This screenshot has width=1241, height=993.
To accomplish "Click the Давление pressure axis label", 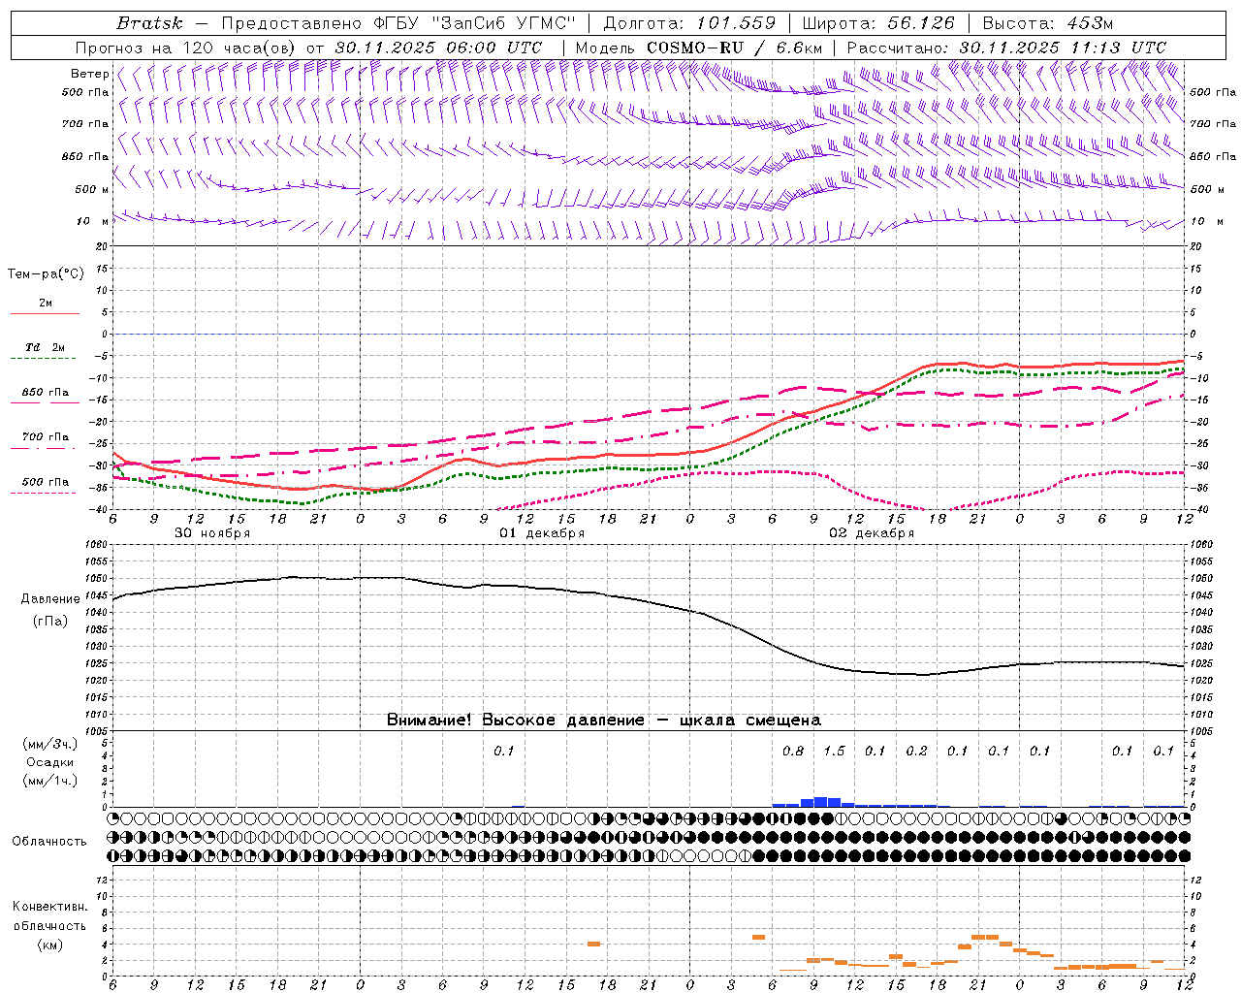I will pyautogui.click(x=50, y=599).
